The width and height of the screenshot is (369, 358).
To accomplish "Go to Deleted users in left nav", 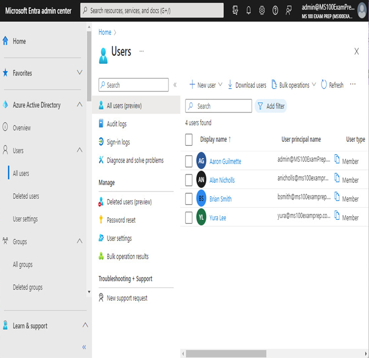I will click(26, 196).
